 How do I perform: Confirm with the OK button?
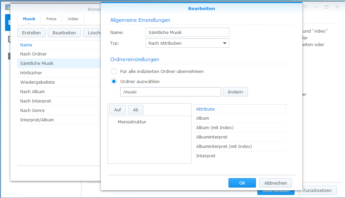point(242,183)
